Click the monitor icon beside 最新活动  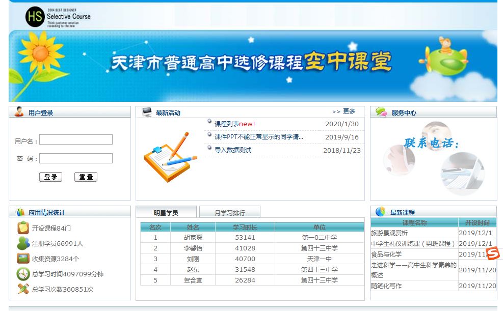(x=147, y=112)
